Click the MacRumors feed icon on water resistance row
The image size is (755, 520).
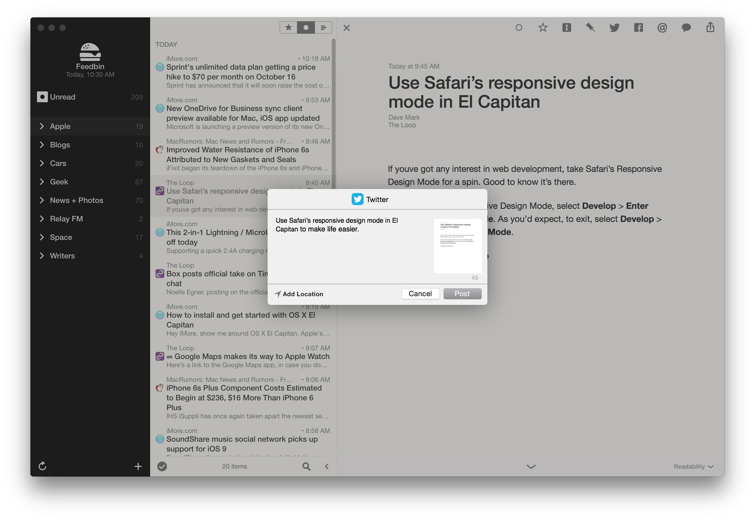(159, 150)
